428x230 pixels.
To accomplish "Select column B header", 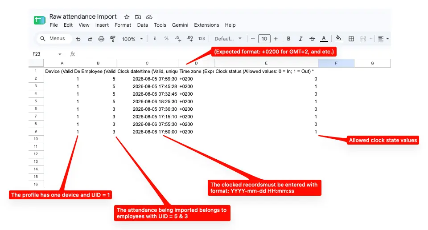I will 98,63.
